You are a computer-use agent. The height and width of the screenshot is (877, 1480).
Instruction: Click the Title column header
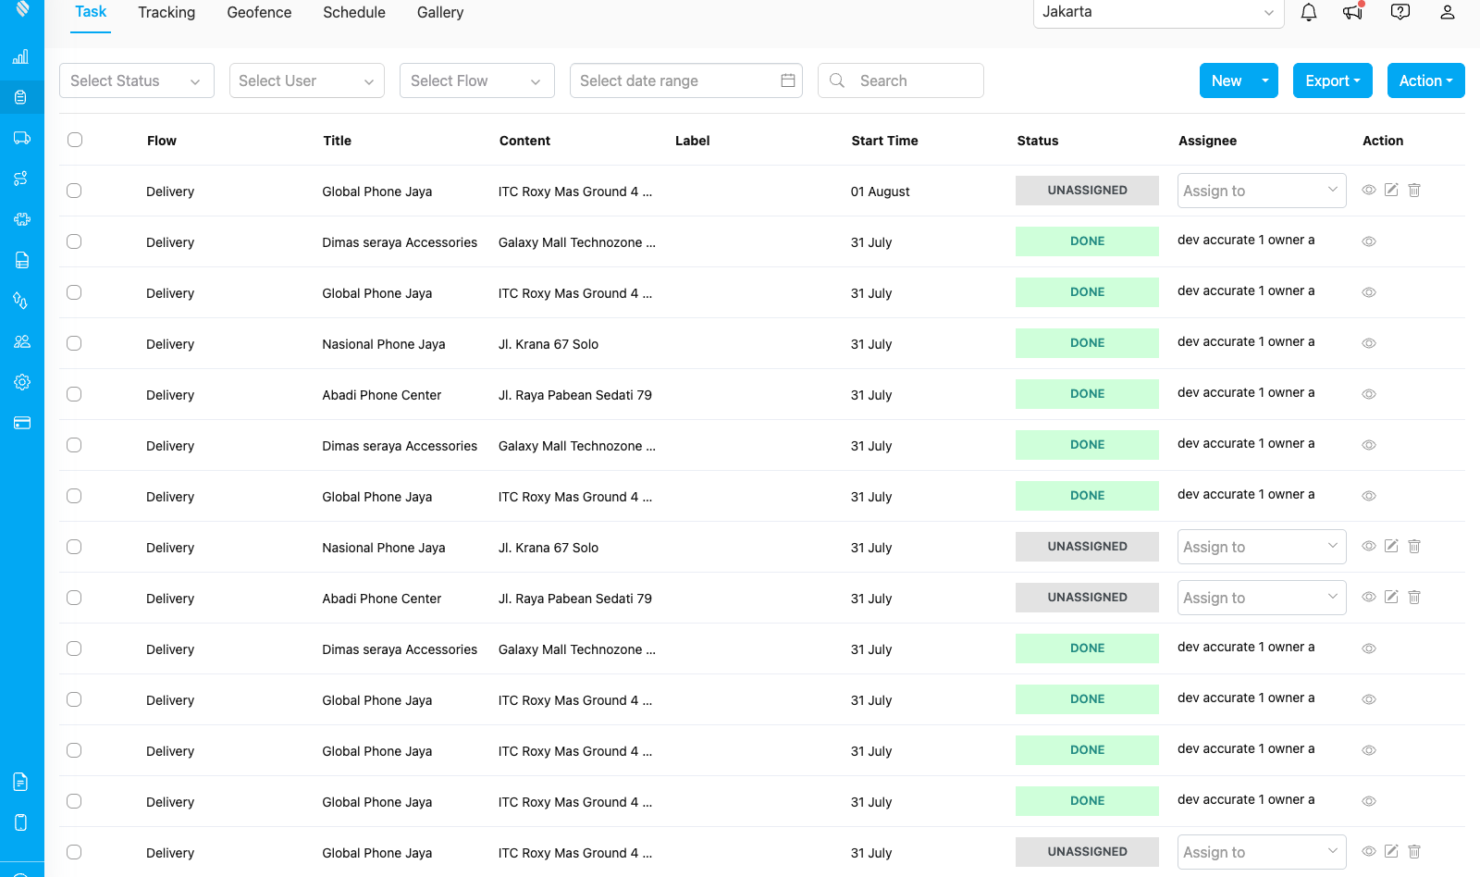coord(338,141)
